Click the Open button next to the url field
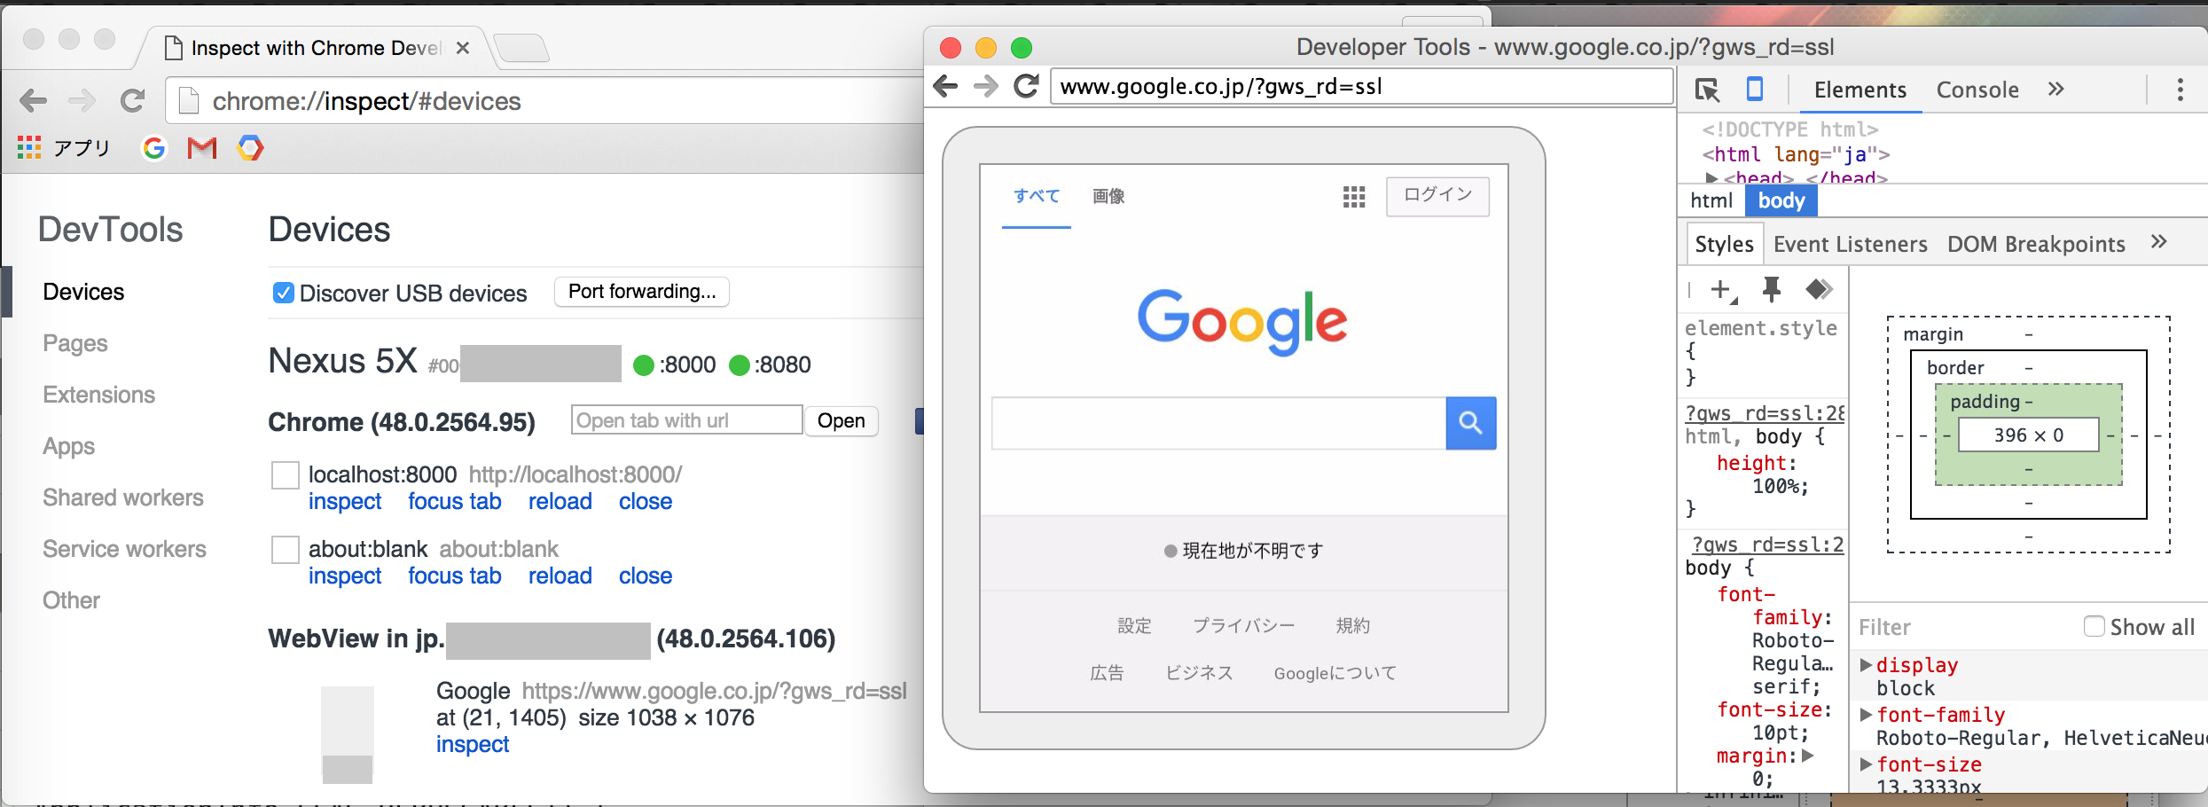Image resolution: width=2208 pixels, height=807 pixels. coord(841,420)
